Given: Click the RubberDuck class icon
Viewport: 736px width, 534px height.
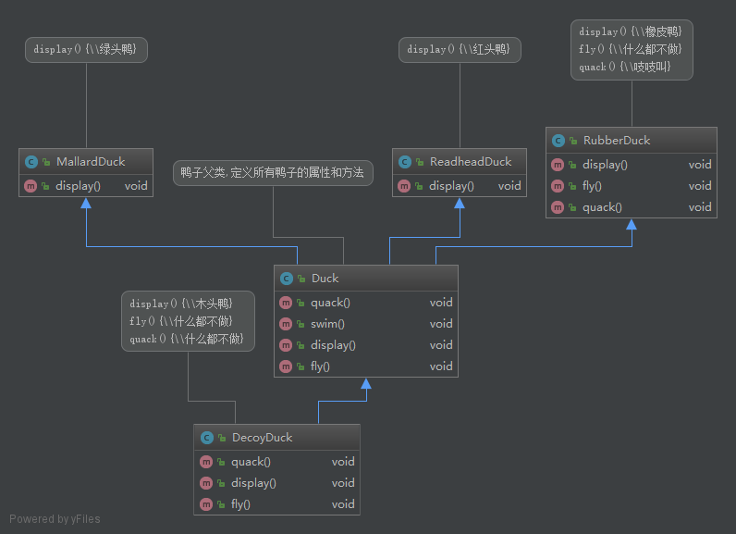Looking at the screenshot, I should point(558,141).
